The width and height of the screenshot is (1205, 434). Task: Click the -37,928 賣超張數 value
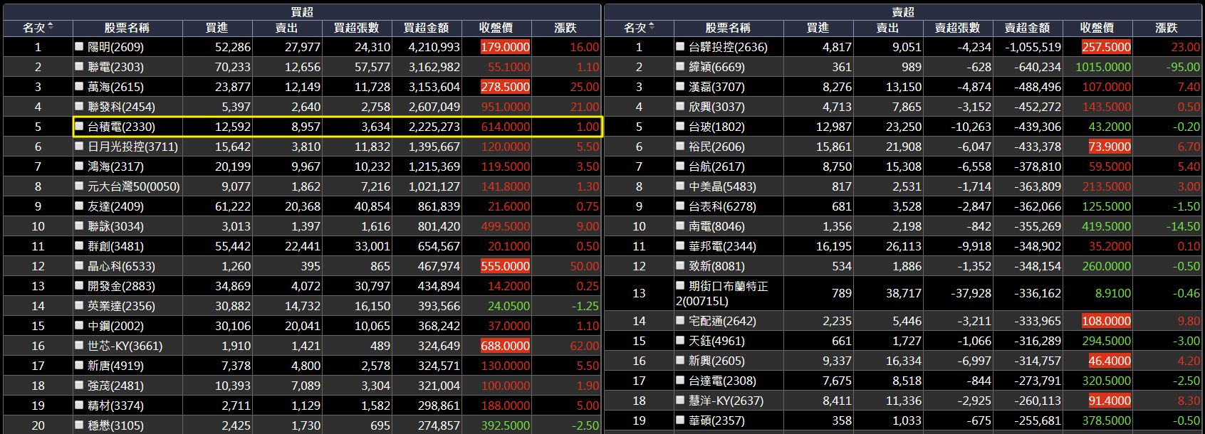(x=971, y=293)
